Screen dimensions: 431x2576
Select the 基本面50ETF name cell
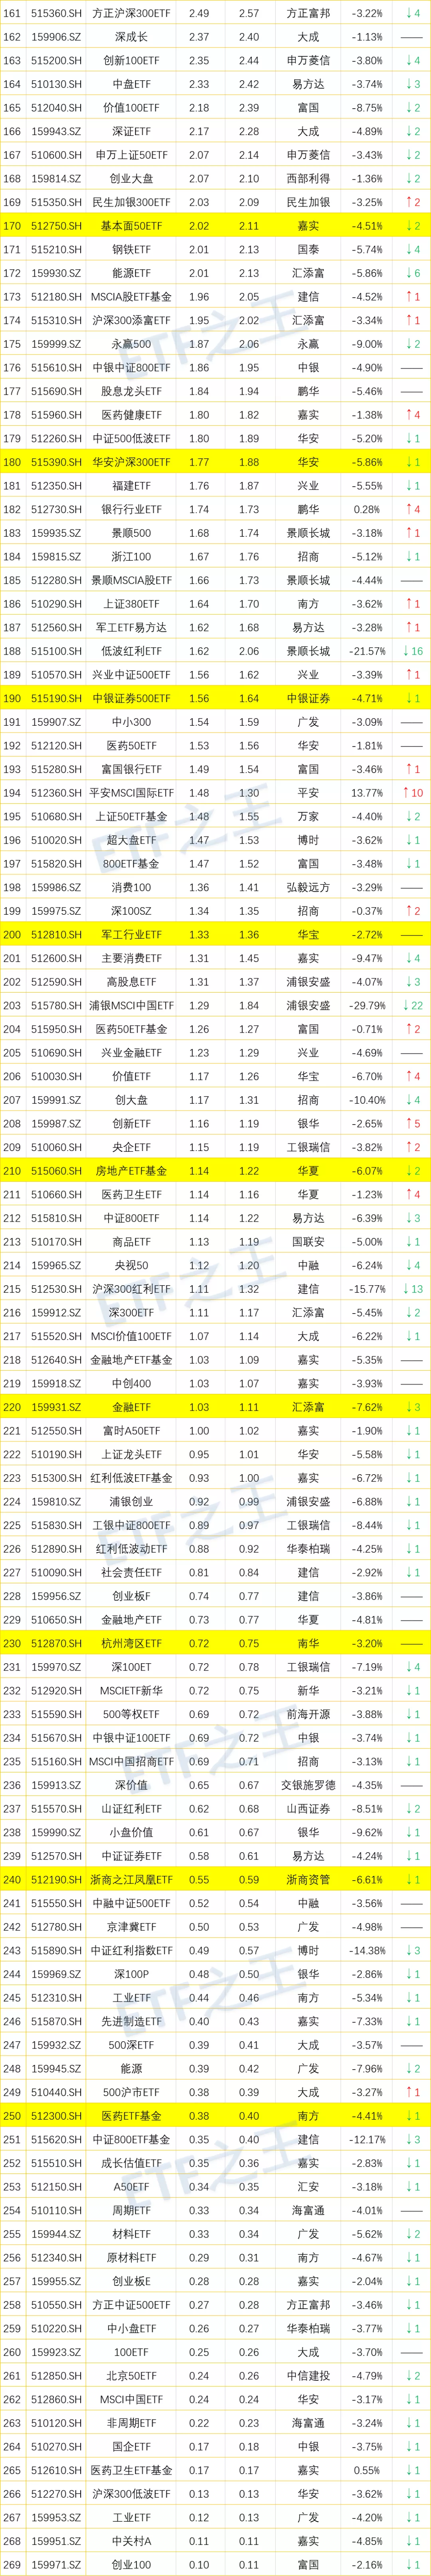131,226
